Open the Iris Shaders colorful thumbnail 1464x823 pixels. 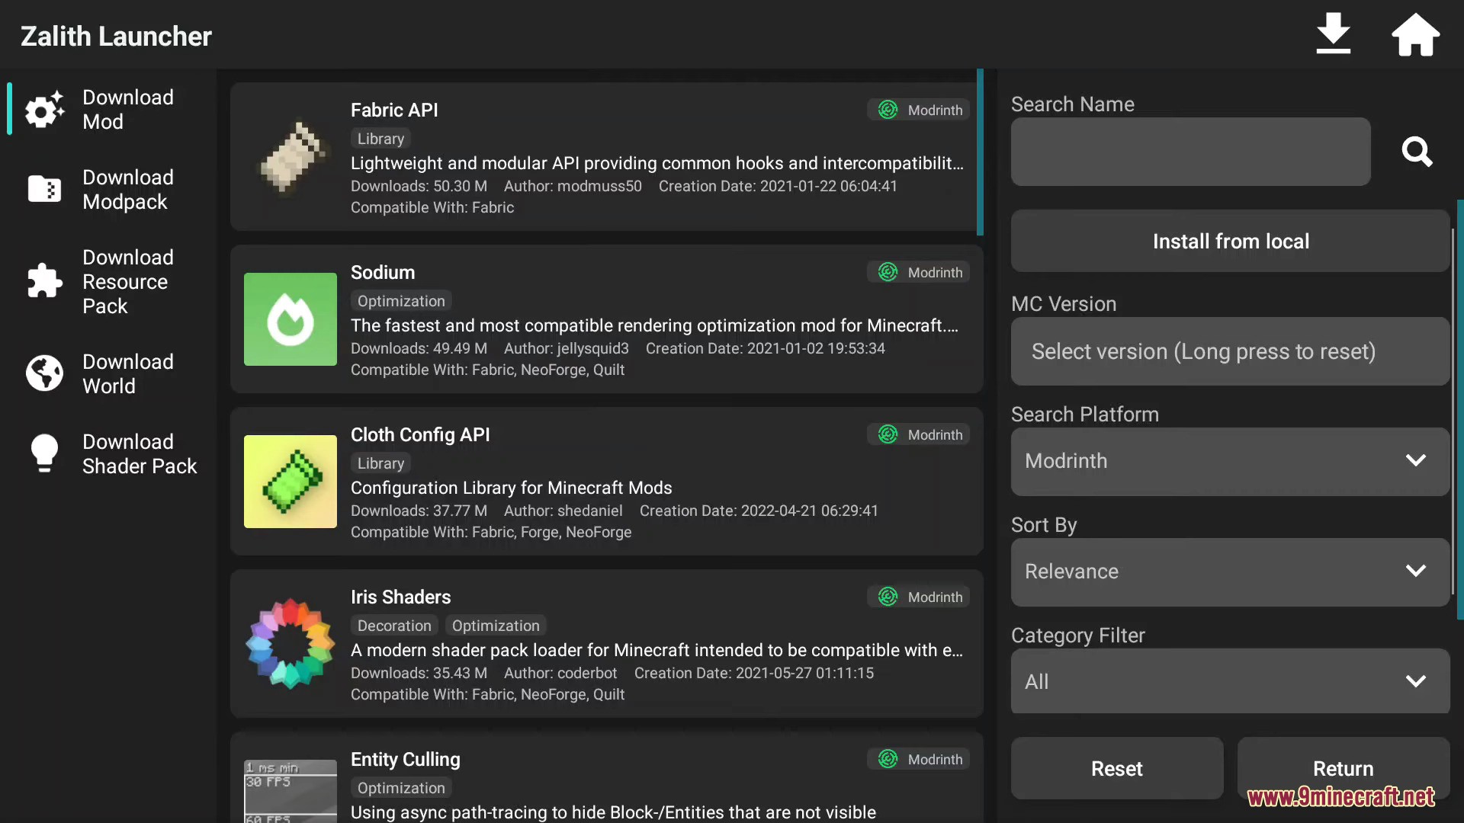[291, 644]
